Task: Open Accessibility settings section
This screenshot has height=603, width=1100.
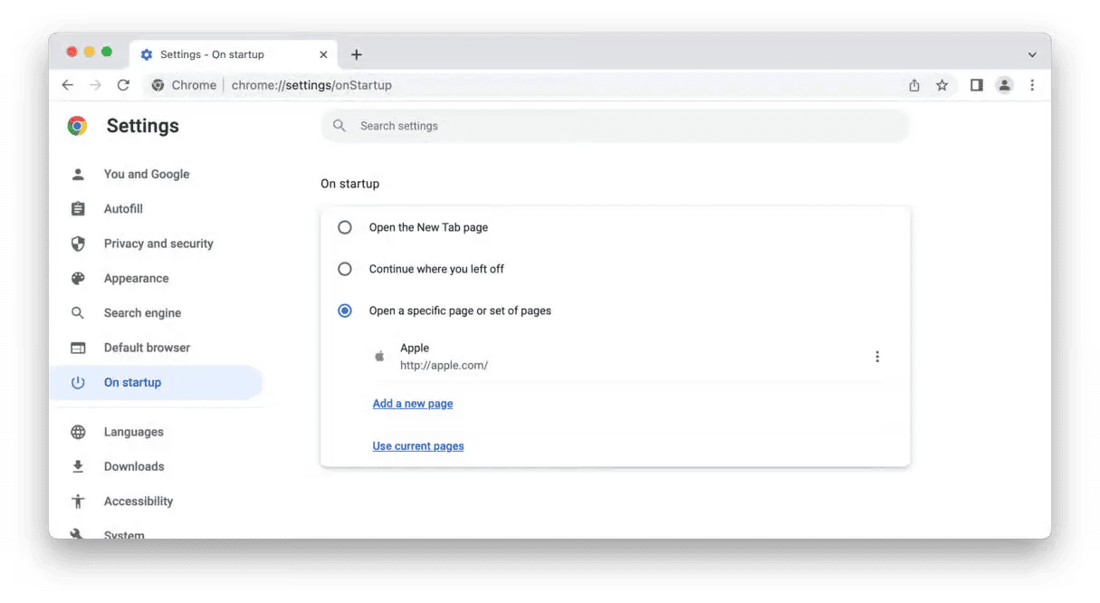Action: (x=139, y=501)
